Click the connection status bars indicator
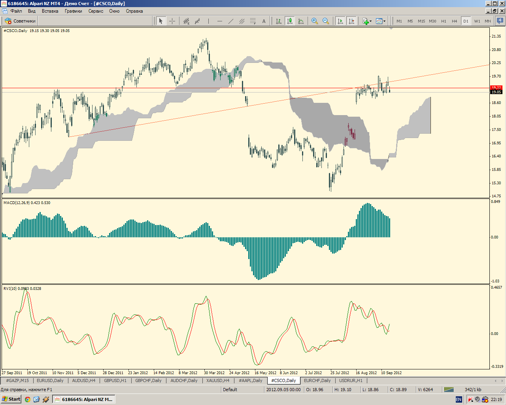The height and width of the screenshot is (405, 506). click(x=449, y=390)
